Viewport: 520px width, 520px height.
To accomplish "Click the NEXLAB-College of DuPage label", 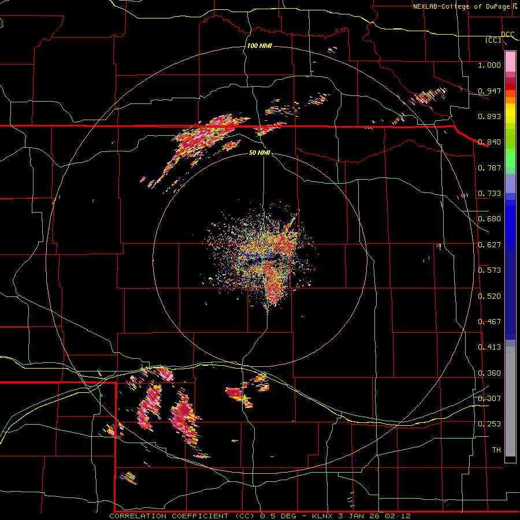I will [x=462, y=6].
